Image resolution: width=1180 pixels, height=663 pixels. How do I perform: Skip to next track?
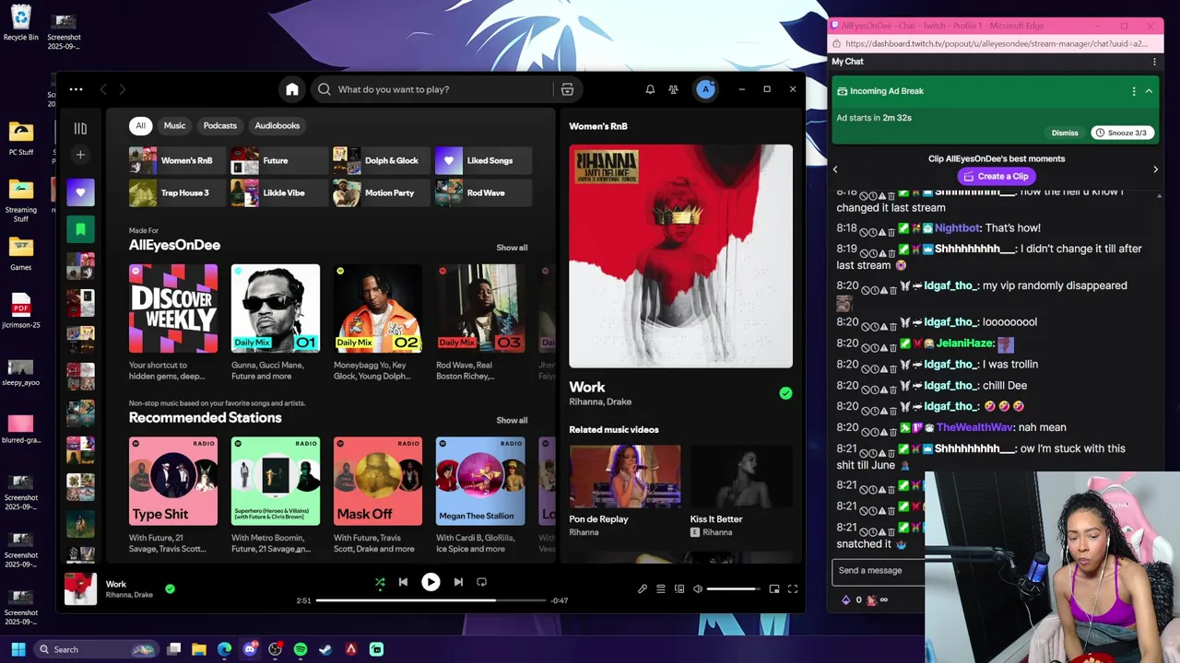pos(458,582)
